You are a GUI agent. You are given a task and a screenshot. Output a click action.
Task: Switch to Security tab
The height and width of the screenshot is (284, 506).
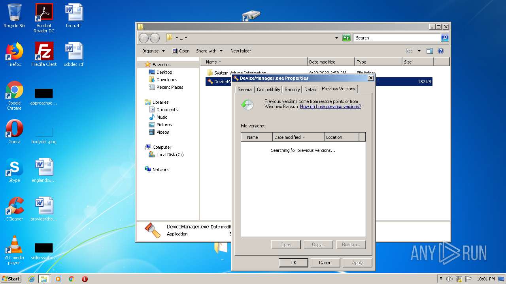292,90
